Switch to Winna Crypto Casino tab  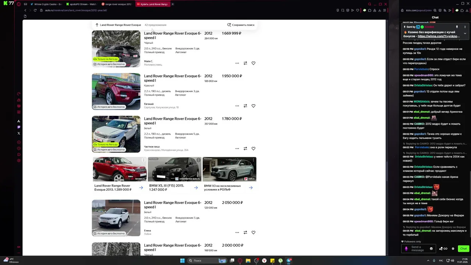(x=46, y=4)
